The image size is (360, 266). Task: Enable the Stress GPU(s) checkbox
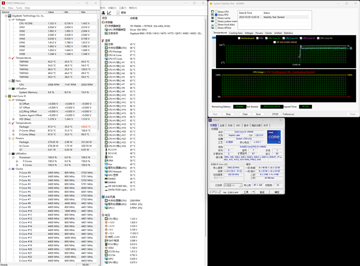pyautogui.click(x=216, y=28)
